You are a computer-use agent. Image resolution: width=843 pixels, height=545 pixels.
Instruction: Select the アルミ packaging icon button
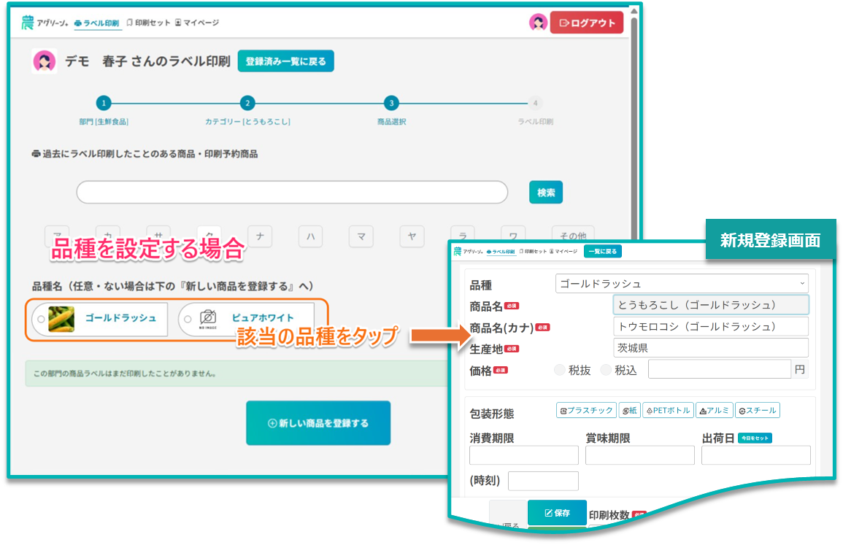pyautogui.click(x=714, y=410)
